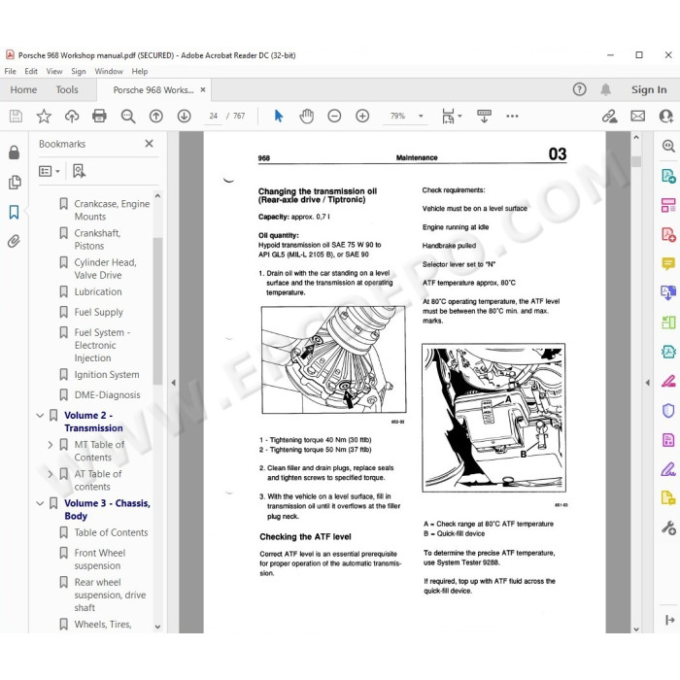Open Lubrication bookmark
Image resolution: width=680 pixels, height=680 pixels.
pos(98,291)
